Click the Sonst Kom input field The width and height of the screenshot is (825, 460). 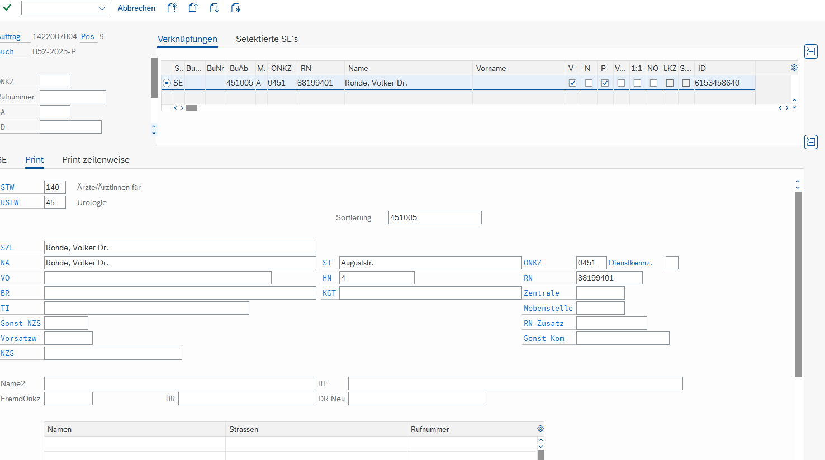[623, 338]
